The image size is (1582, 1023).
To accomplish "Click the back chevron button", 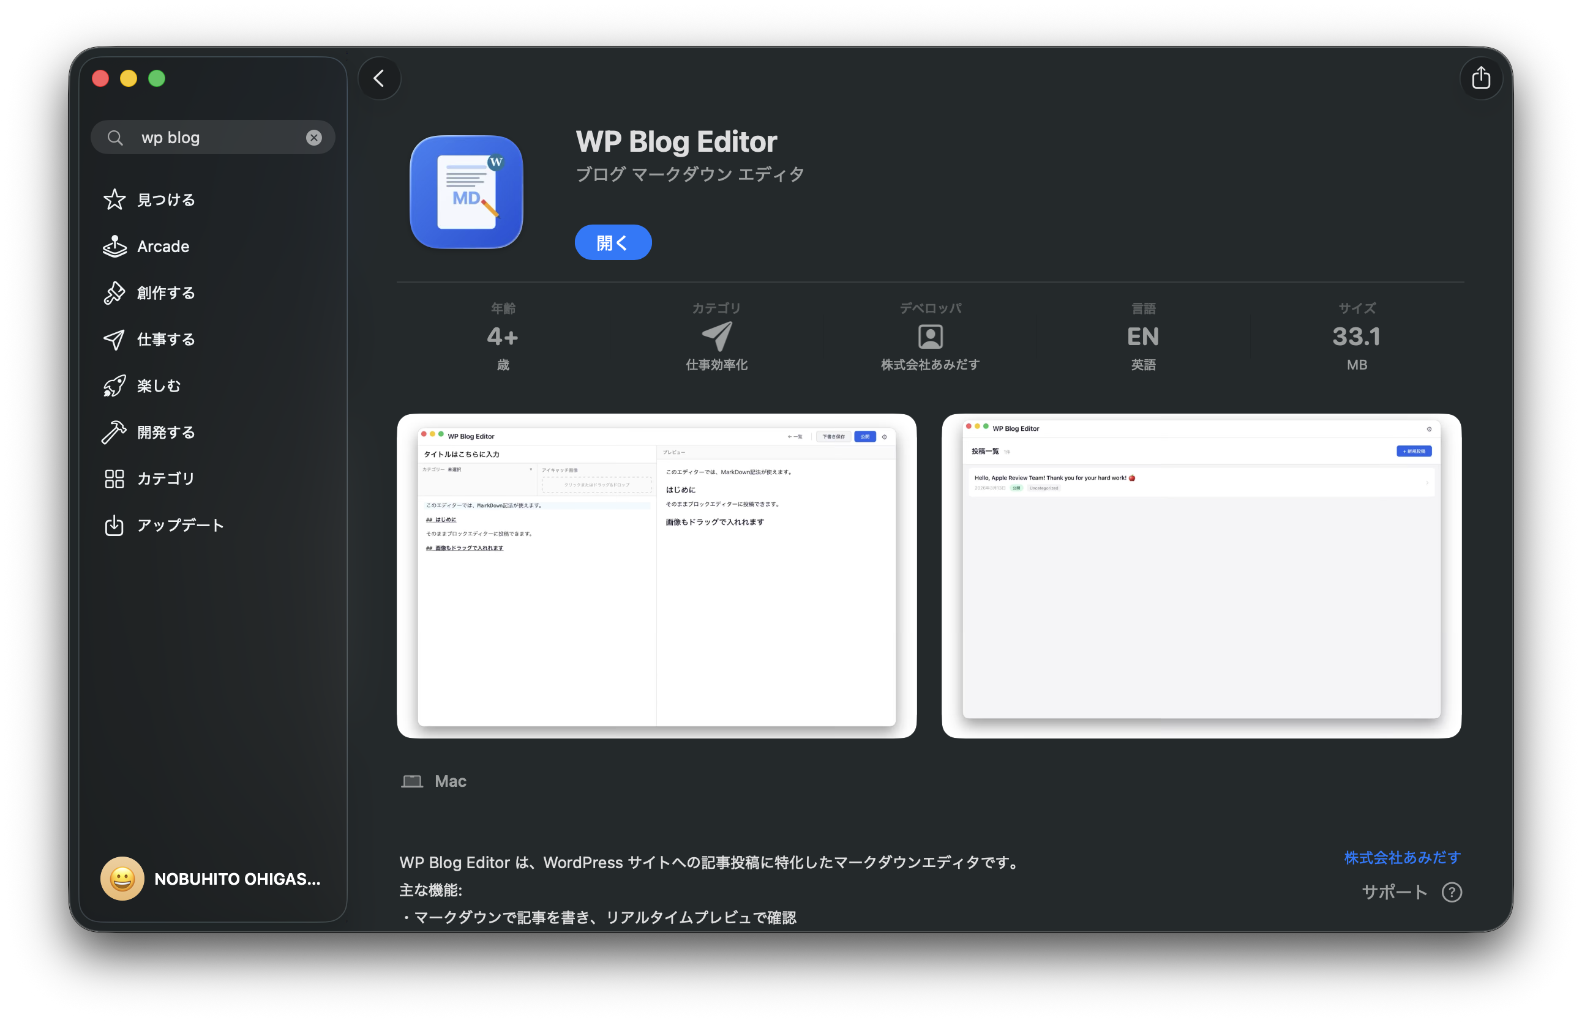I will [x=379, y=78].
